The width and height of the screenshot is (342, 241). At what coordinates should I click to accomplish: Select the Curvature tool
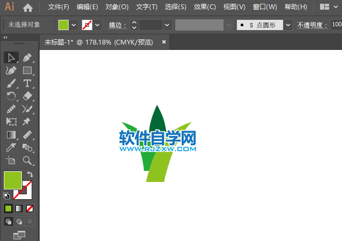click(11, 70)
